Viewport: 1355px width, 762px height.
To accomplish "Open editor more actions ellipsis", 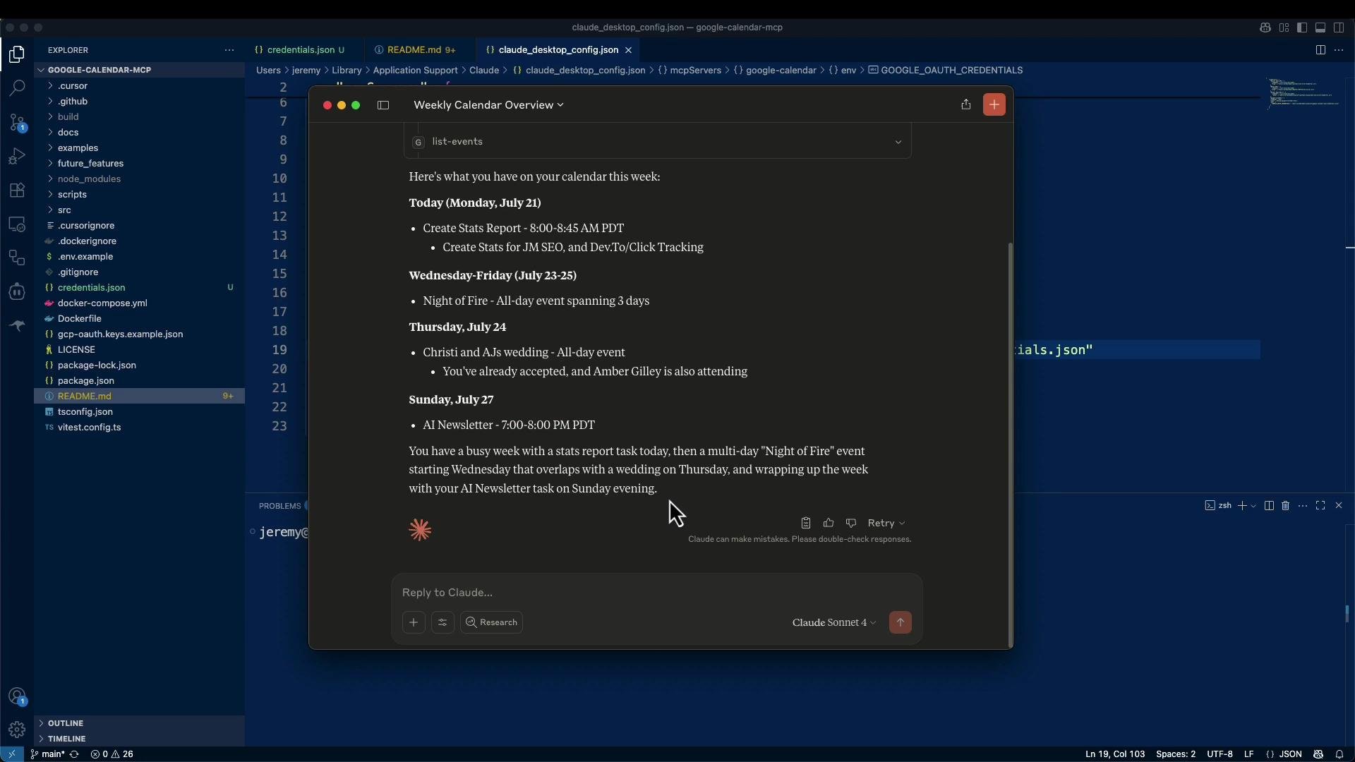I will (1339, 50).
